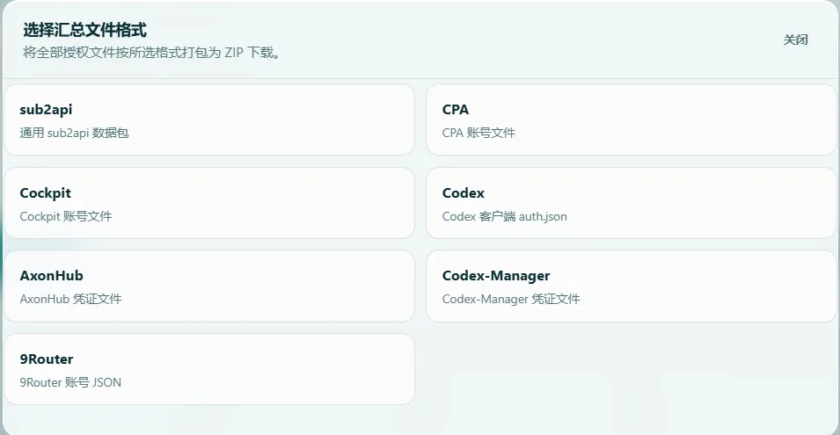Select the CPA account file format

click(631, 120)
